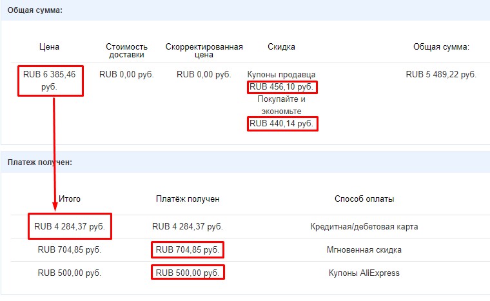Select the "Кредитная/дебетовая карта" payment method

coord(364,227)
